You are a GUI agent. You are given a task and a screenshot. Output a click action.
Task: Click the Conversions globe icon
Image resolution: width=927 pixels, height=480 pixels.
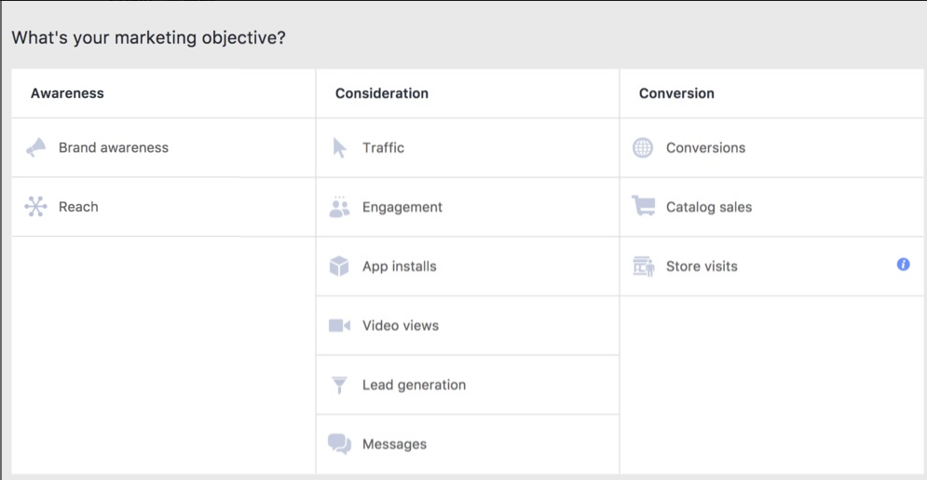tap(643, 148)
